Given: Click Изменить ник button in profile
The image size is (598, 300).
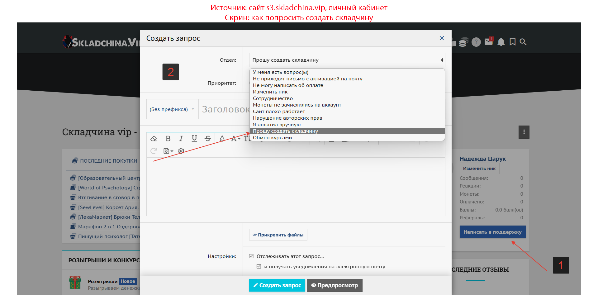Looking at the screenshot, I should [x=479, y=168].
